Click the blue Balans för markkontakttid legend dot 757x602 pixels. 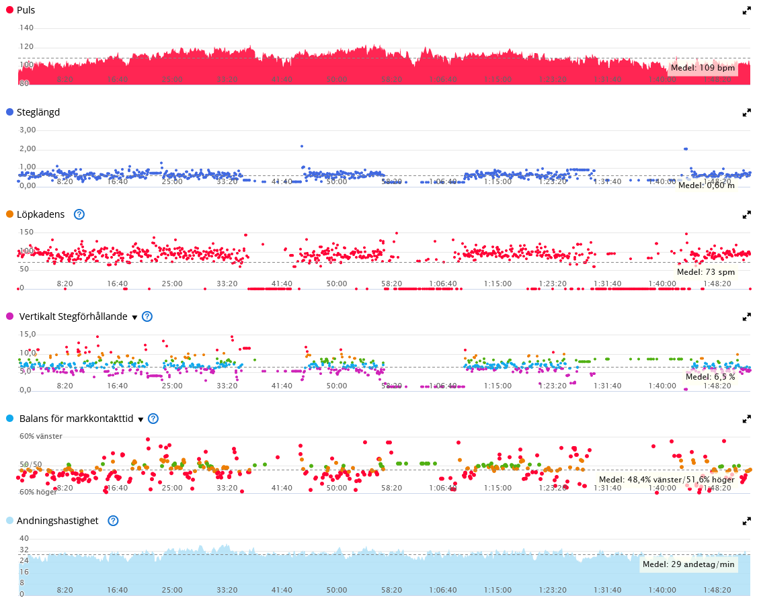pos(9,419)
